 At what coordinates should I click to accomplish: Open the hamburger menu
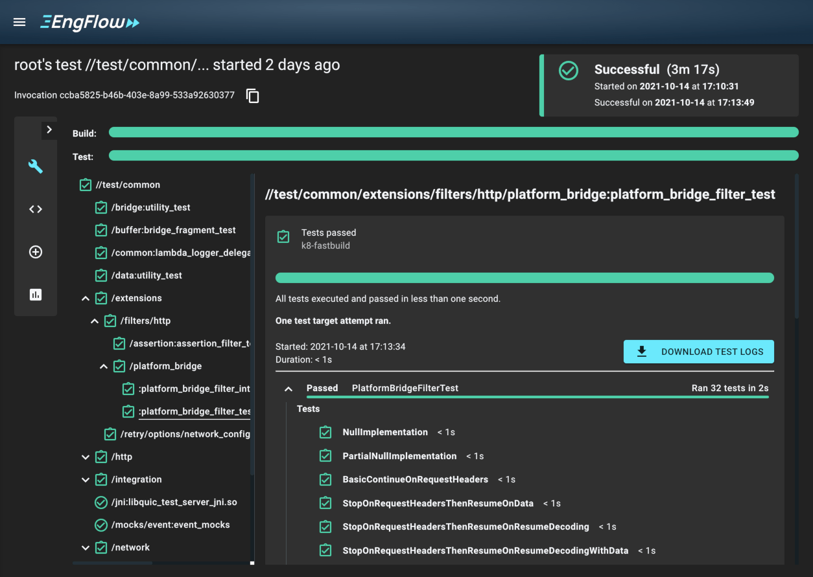[19, 21]
